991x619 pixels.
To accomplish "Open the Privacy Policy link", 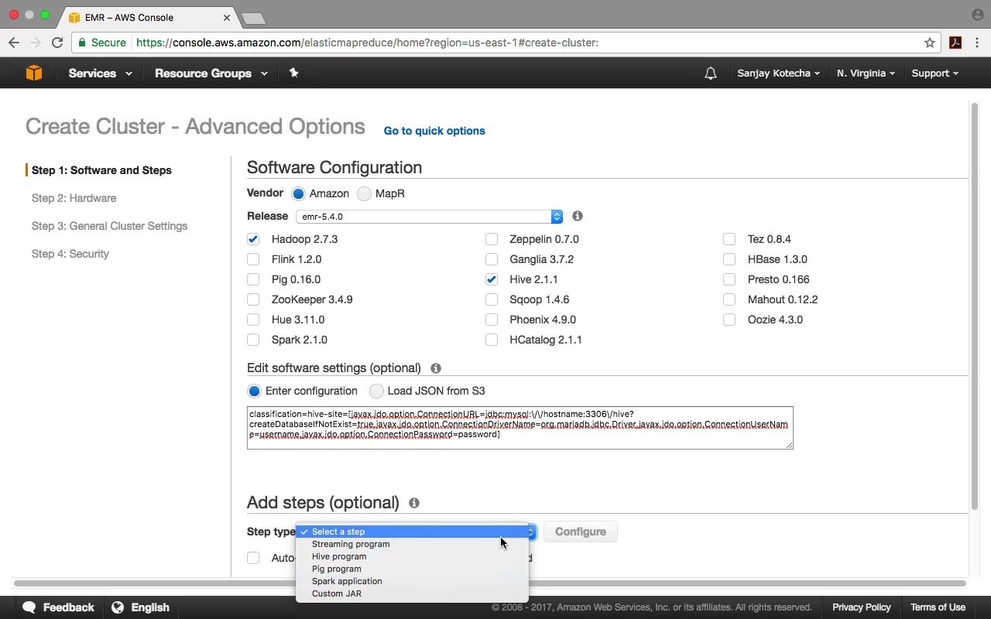I will pyautogui.click(x=861, y=607).
